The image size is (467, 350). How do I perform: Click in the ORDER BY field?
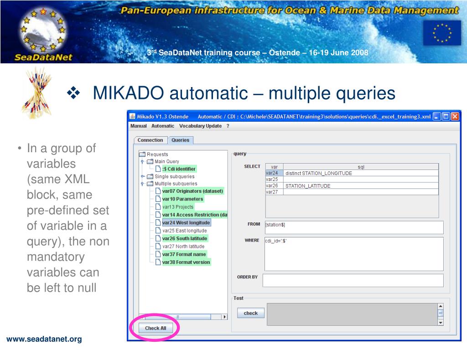pyautogui.click(x=353, y=280)
